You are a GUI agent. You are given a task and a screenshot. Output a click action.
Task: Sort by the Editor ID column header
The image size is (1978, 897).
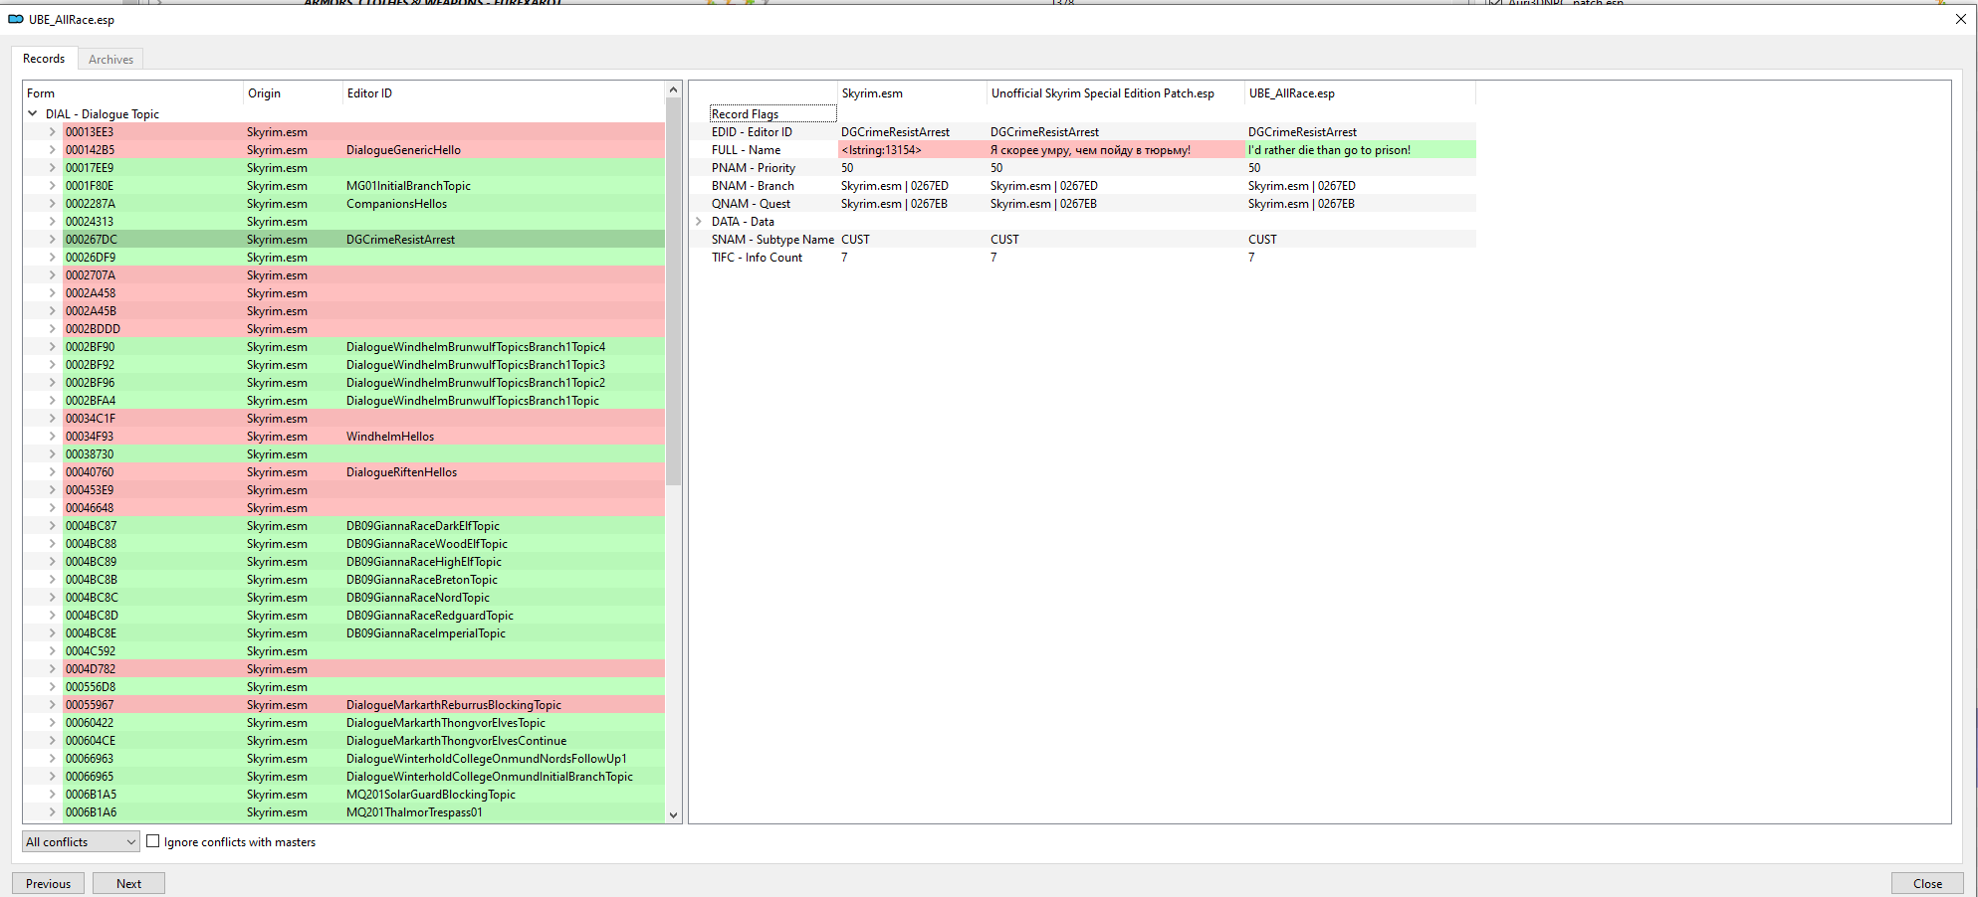coord(503,93)
